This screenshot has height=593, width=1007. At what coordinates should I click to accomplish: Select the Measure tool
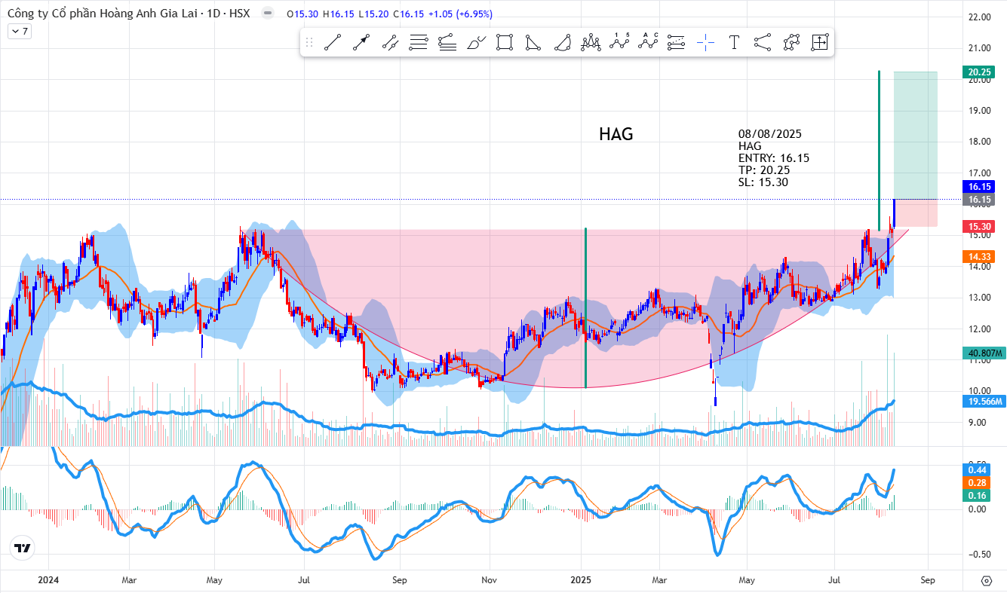pos(820,43)
